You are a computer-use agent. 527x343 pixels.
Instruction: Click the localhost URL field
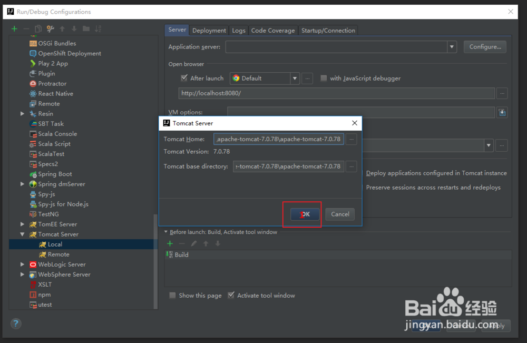point(336,93)
